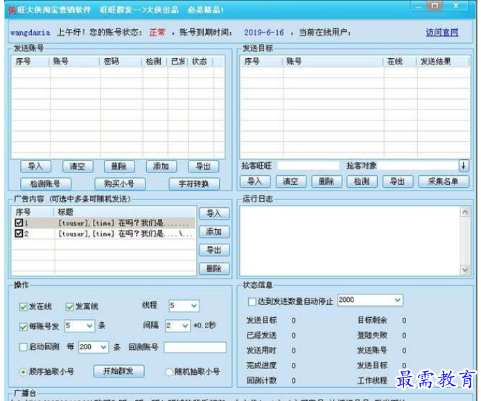
Task: Click 删除 under the 发送目标 list
Action: [326, 181]
